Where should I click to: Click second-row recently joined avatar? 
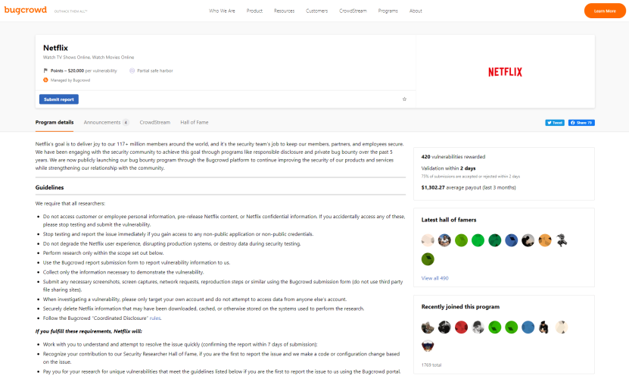coord(428,346)
